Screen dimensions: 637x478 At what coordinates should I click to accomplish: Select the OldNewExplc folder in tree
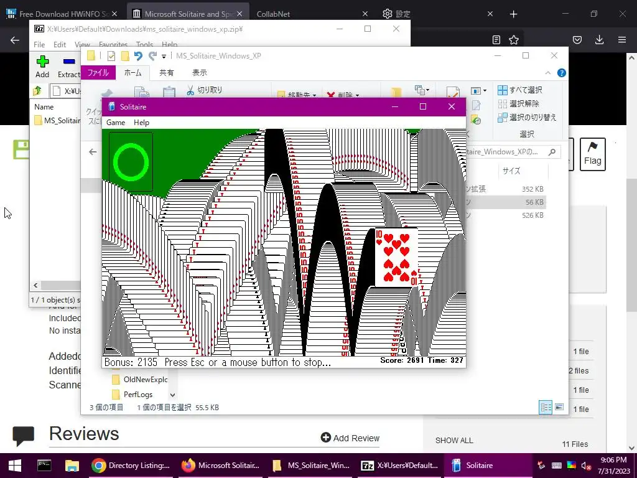pyautogui.click(x=140, y=380)
